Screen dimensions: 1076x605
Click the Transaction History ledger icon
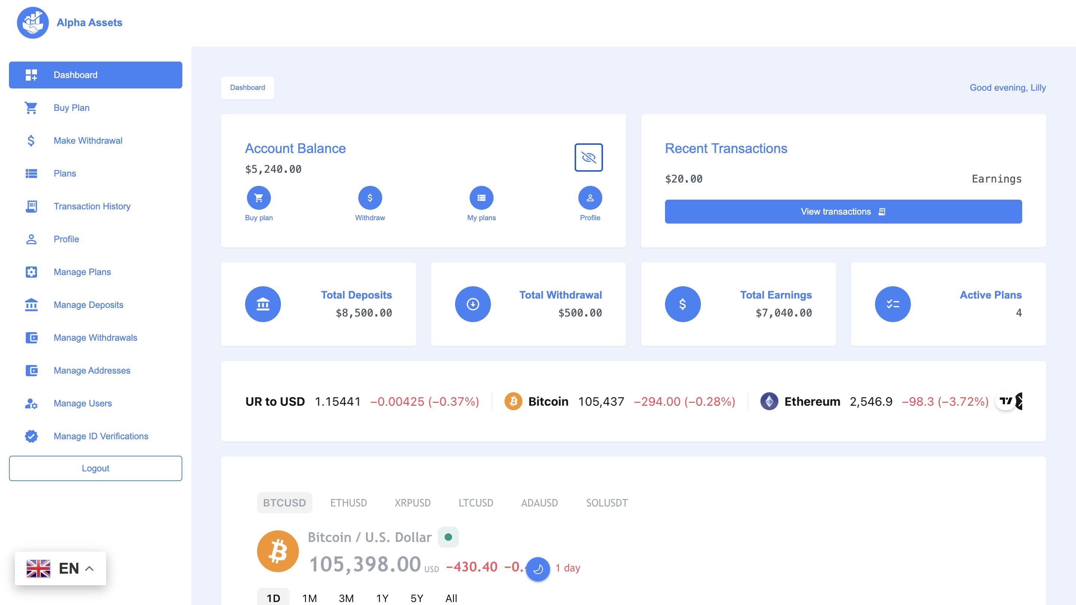tap(31, 206)
